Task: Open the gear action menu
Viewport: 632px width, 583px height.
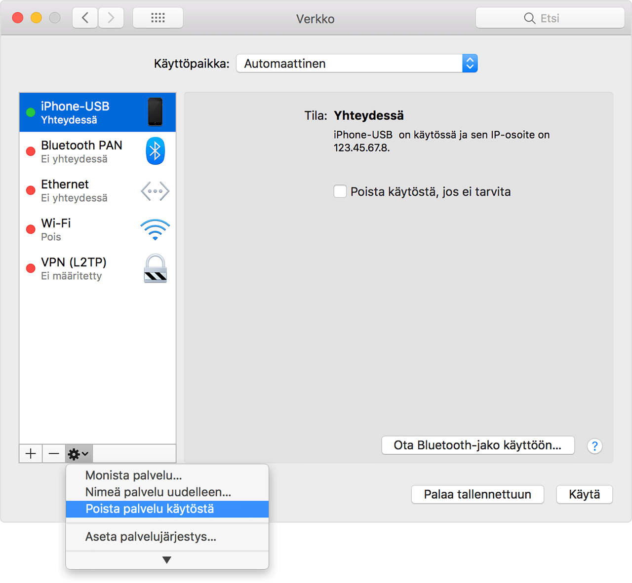Action: click(x=79, y=454)
